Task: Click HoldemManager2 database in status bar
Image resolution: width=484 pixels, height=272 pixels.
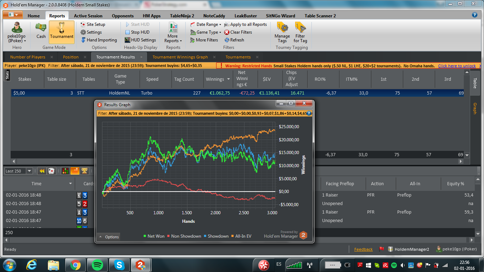Action: 409,249
